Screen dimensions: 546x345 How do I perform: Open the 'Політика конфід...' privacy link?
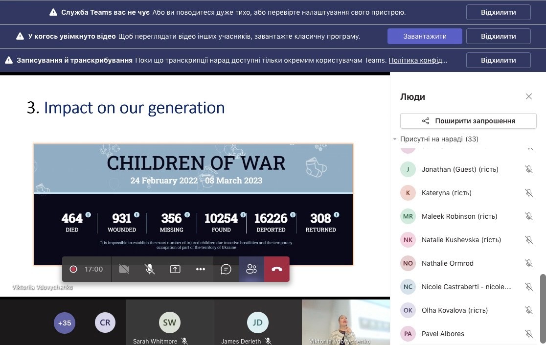pyautogui.click(x=418, y=60)
